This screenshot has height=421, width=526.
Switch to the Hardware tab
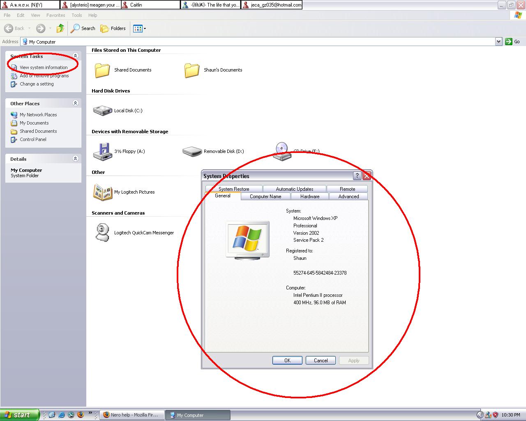click(x=310, y=197)
